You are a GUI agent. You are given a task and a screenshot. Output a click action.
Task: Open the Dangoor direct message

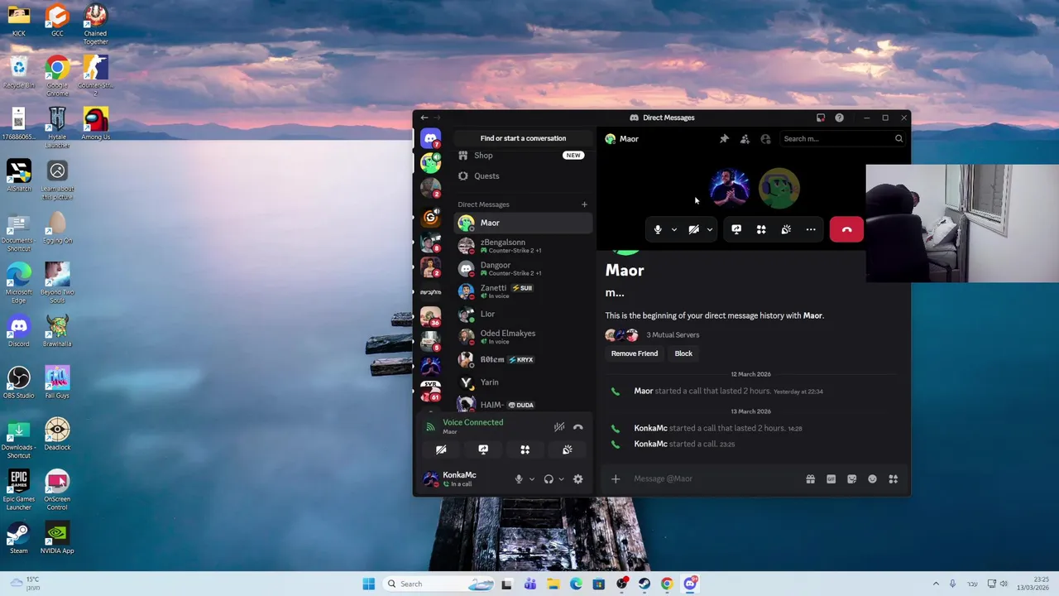(523, 268)
